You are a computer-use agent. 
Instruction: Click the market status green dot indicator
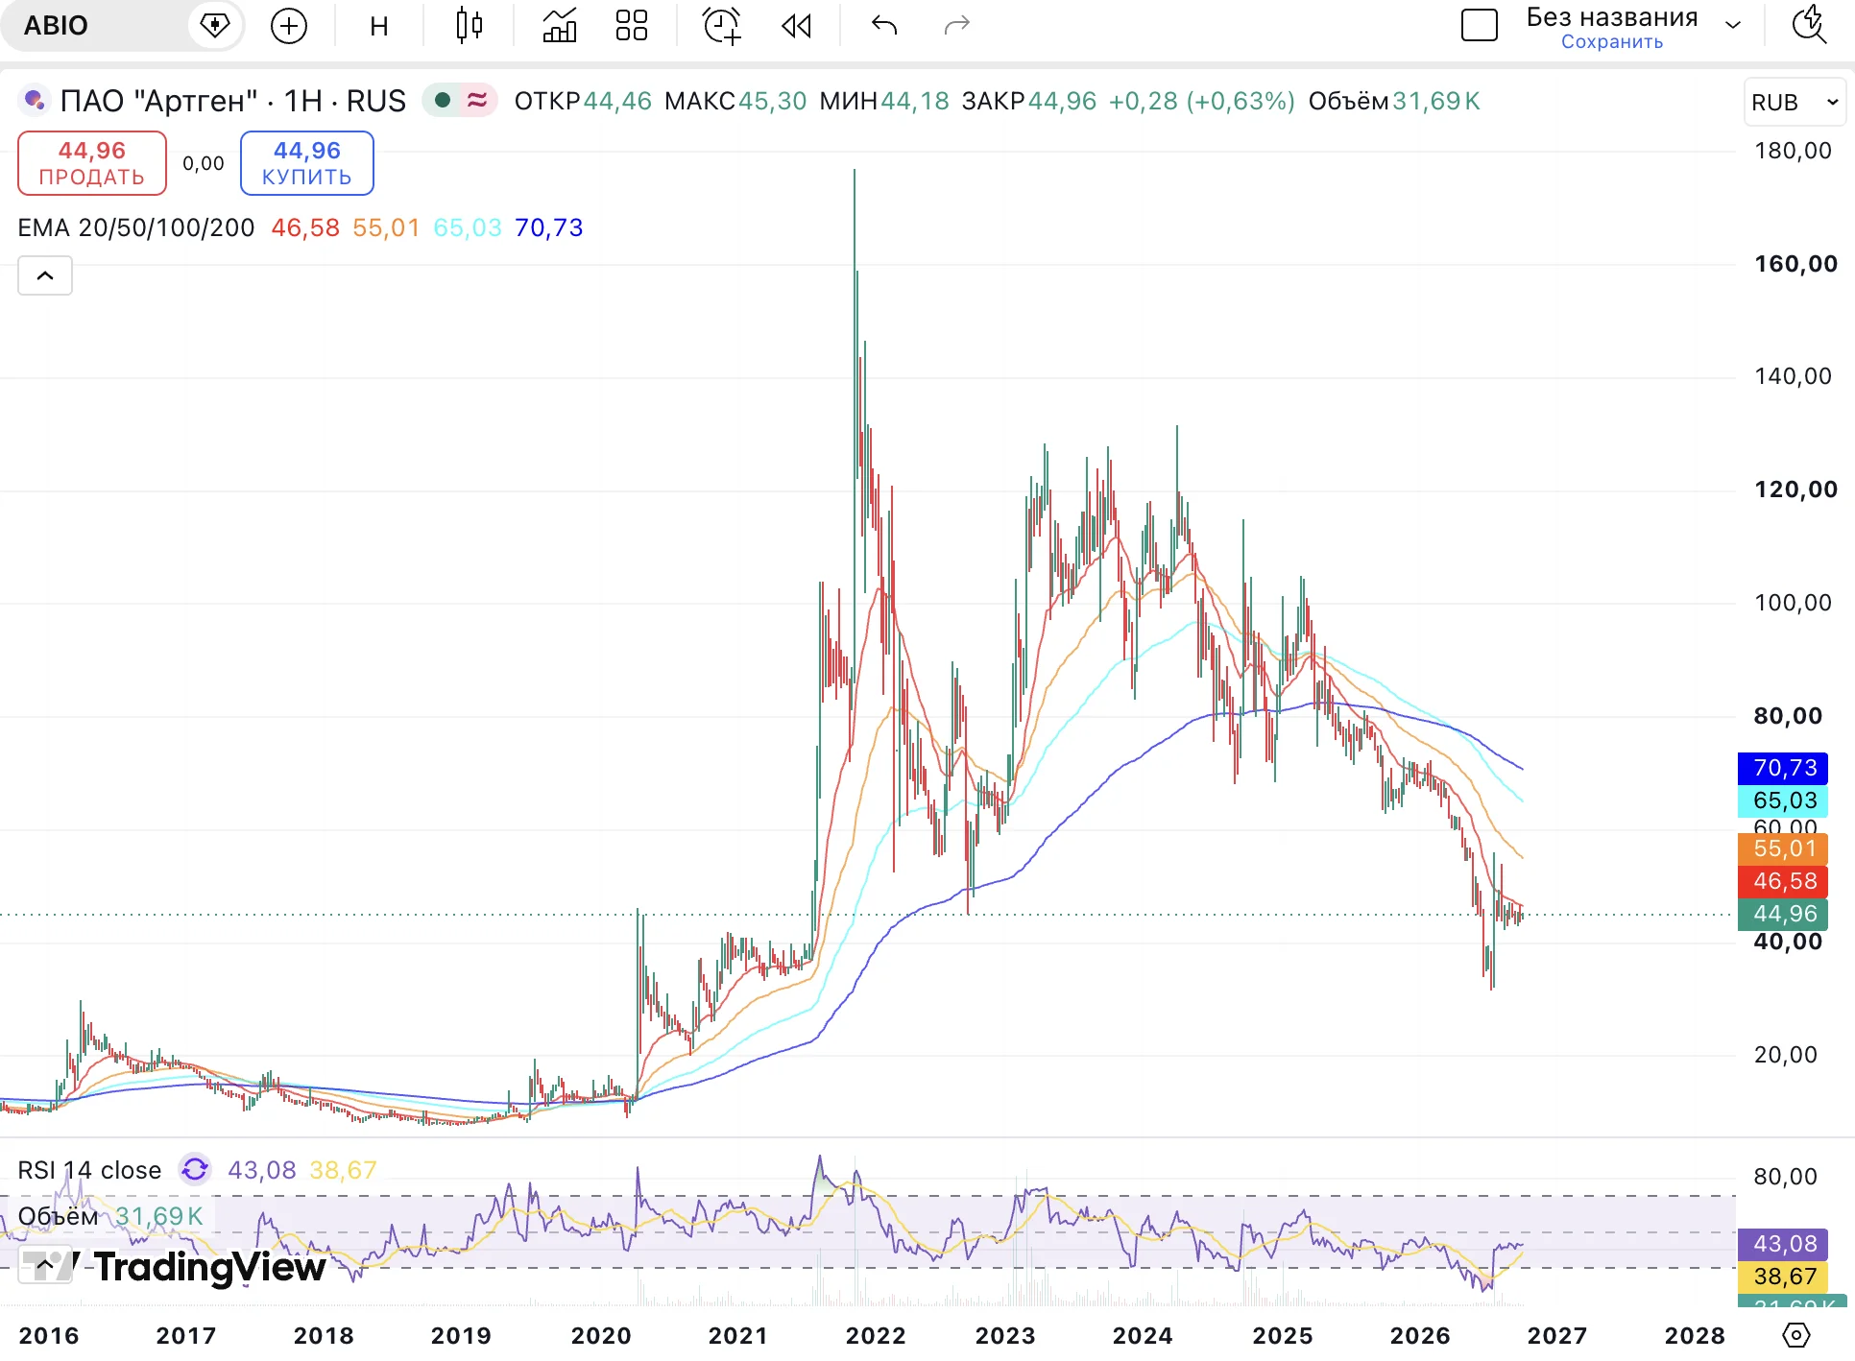coord(443,100)
